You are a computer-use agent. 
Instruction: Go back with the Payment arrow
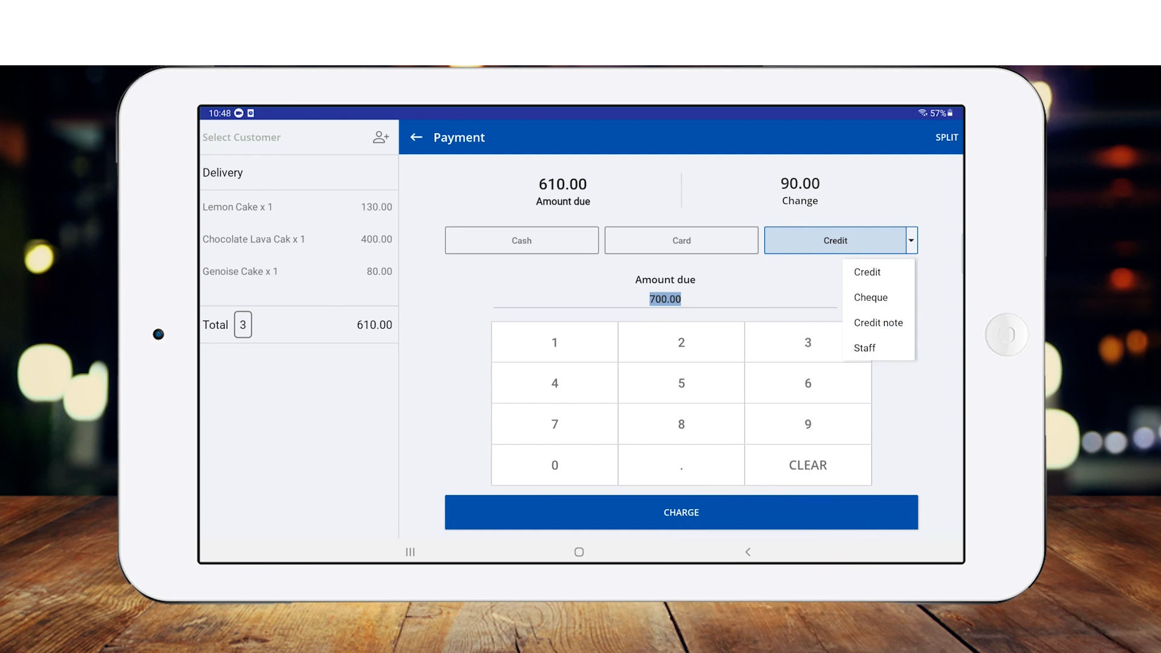tap(416, 137)
